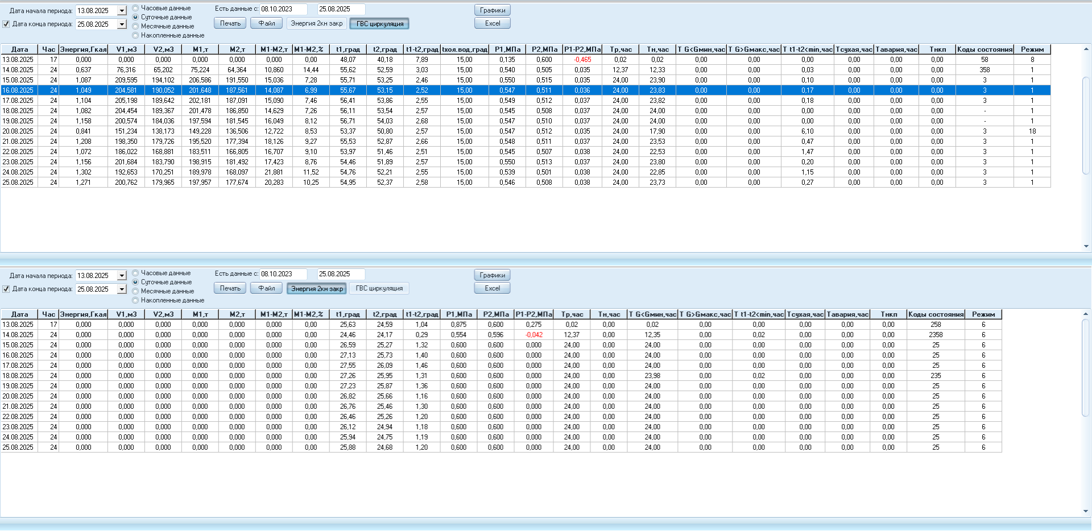The width and height of the screenshot is (1092, 531).
Task: Click Коды состояния header in upper table
Action: click(x=985, y=49)
